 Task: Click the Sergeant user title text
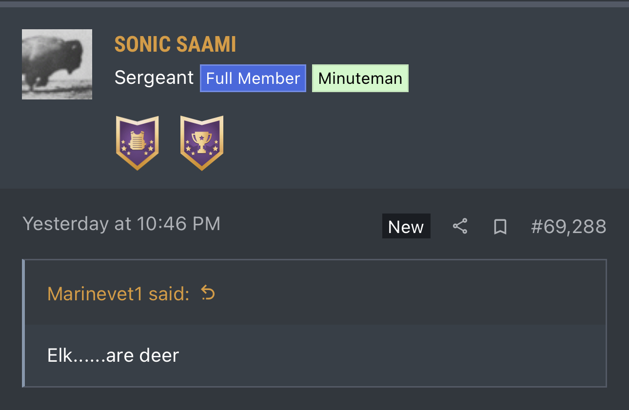click(x=154, y=78)
